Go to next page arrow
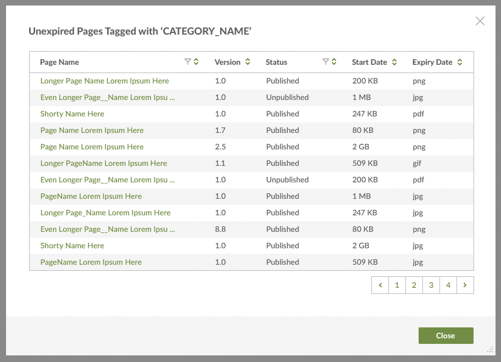This screenshot has height=362, width=501. (x=465, y=285)
